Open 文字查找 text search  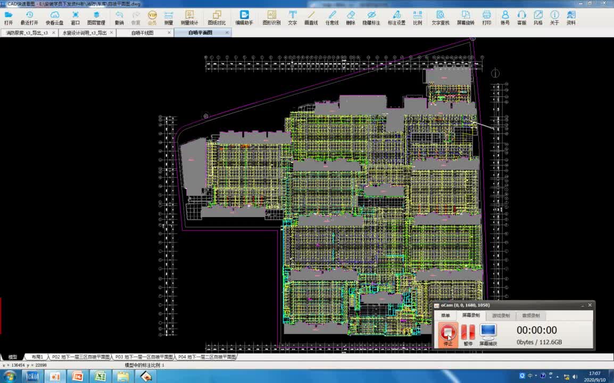click(441, 18)
